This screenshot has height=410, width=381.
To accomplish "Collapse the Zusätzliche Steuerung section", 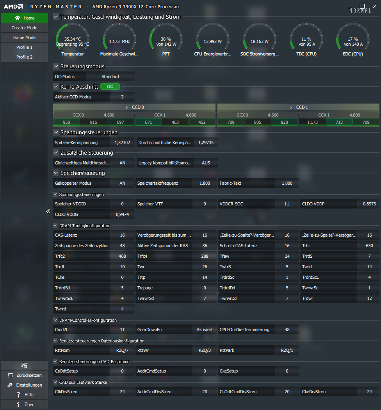I will coord(56,153).
